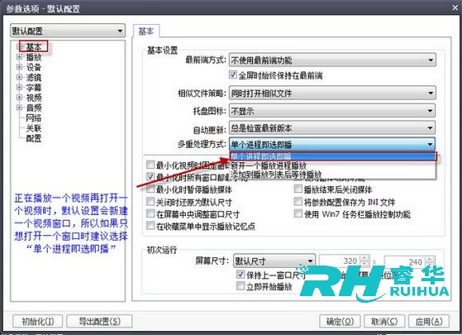Screen dimensions: 462x335
Task: Click the width field showing 320
Action: [x=340, y=261]
